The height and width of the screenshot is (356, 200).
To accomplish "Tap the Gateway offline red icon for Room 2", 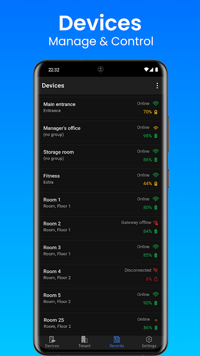I will point(156,223).
